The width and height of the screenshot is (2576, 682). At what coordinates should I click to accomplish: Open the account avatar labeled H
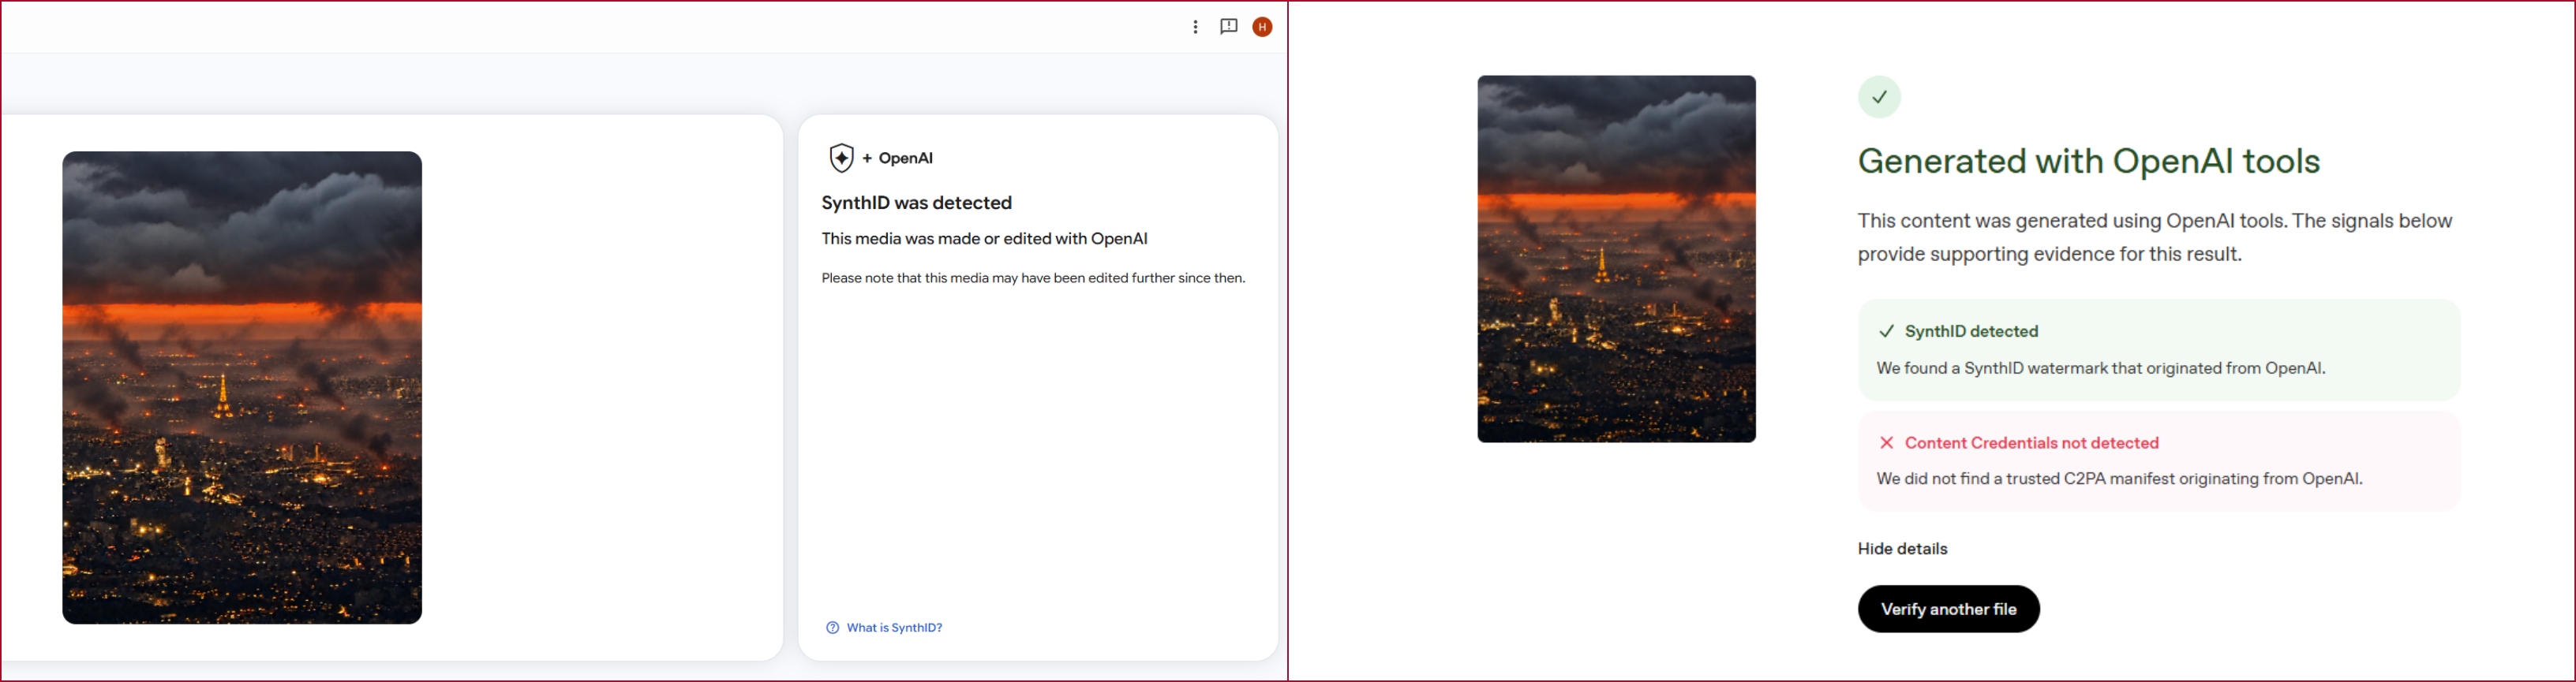pos(1262,27)
